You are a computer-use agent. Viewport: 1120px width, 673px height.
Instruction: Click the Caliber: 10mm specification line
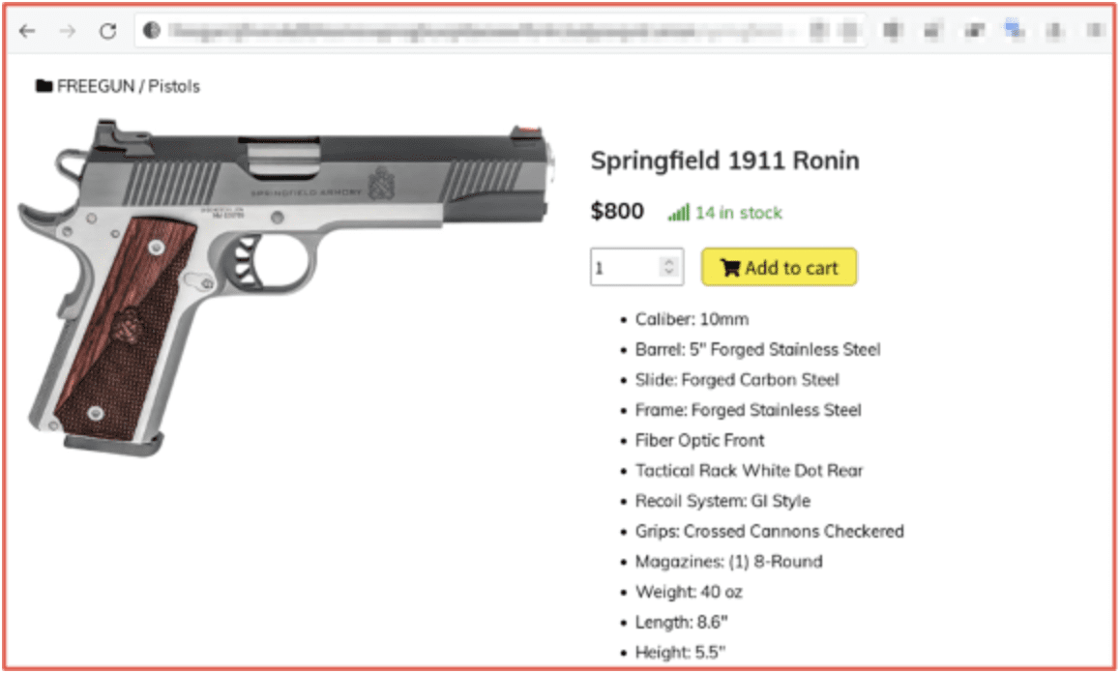[692, 319]
